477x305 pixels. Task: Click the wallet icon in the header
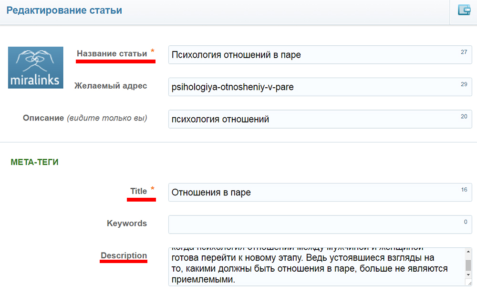coord(464,10)
